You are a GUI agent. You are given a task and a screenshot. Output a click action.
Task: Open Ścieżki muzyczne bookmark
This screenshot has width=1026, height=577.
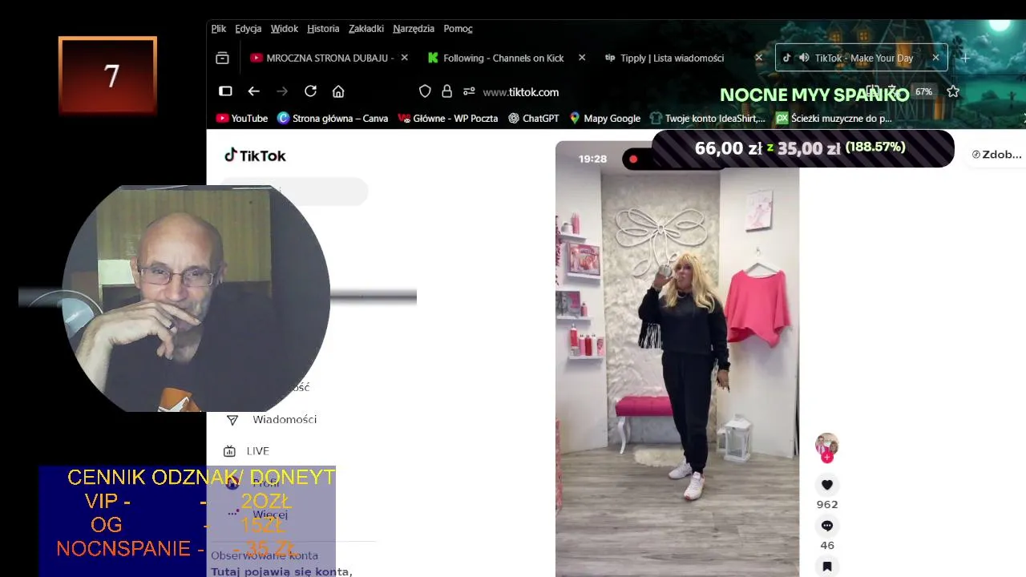coord(834,119)
